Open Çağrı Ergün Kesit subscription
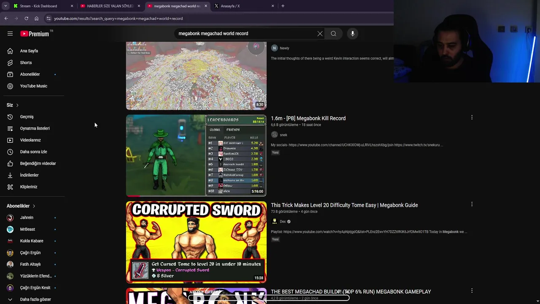Screen dimensions: 540x304 (32, 288)
